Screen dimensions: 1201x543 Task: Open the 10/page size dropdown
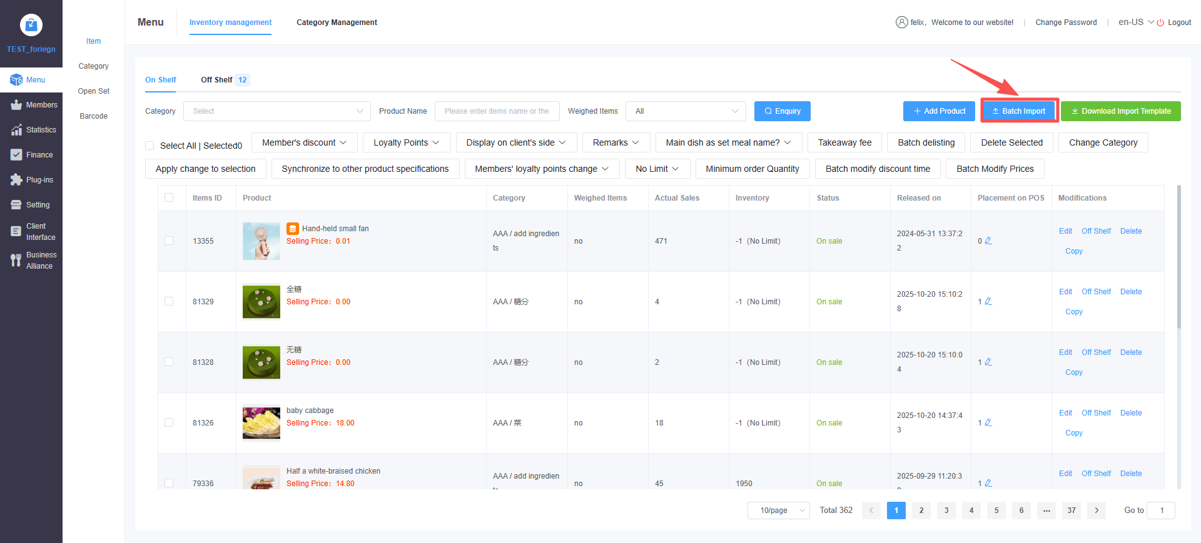point(778,511)
